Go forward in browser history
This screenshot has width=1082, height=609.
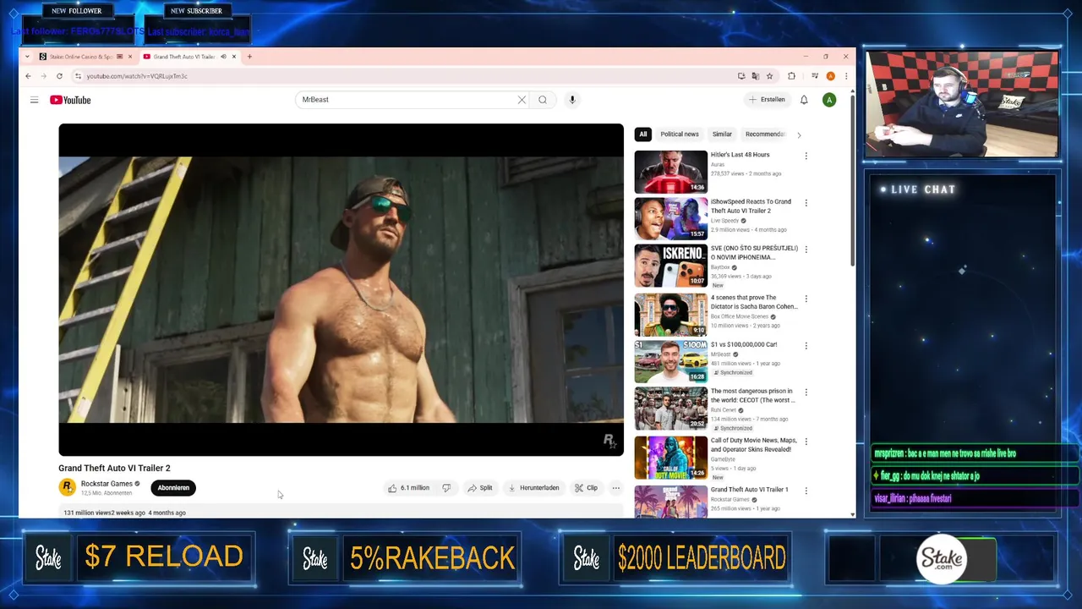[43, 76]
